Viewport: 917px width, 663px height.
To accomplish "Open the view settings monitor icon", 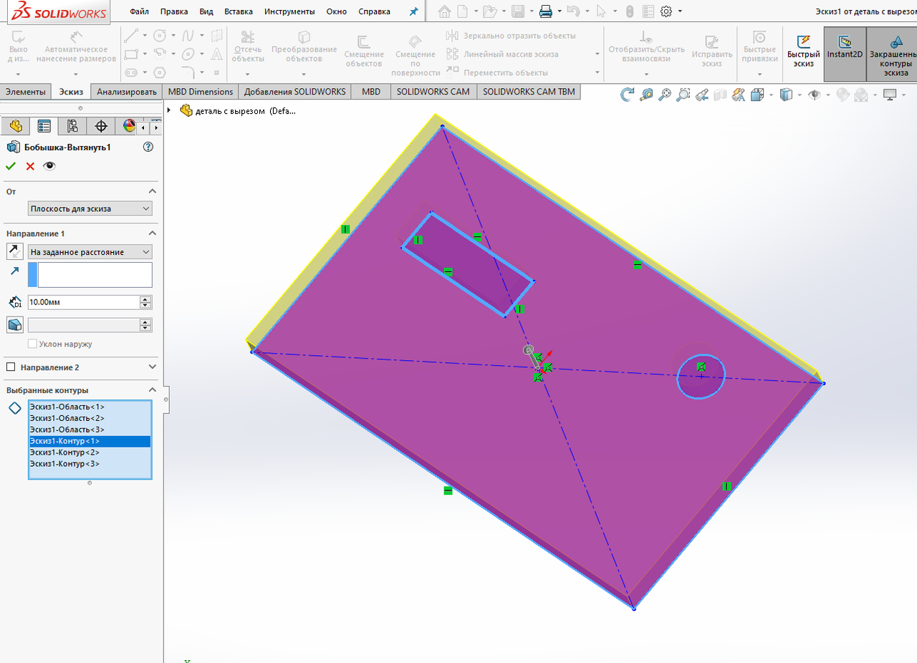I will click(890, 94).
